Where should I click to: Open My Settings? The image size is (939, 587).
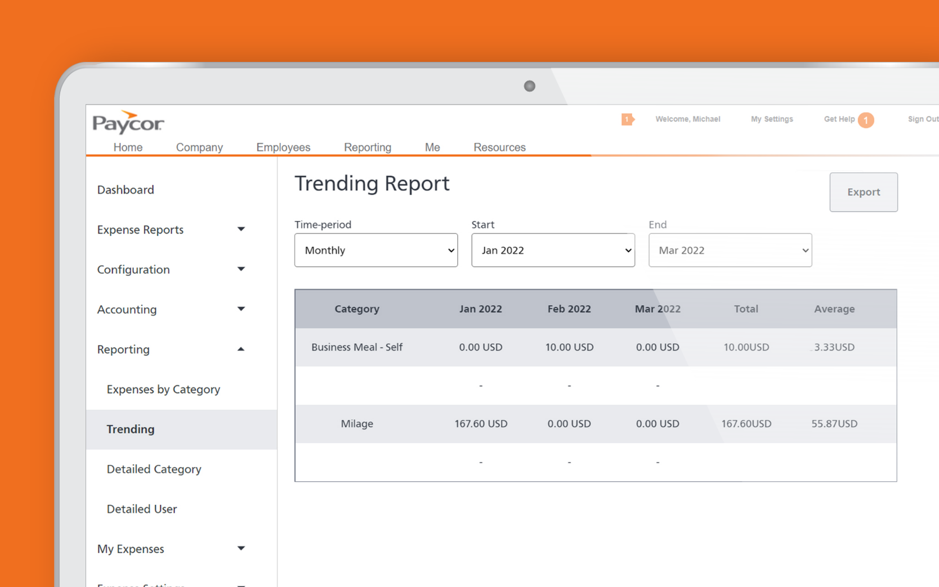[x=772, y=119]
